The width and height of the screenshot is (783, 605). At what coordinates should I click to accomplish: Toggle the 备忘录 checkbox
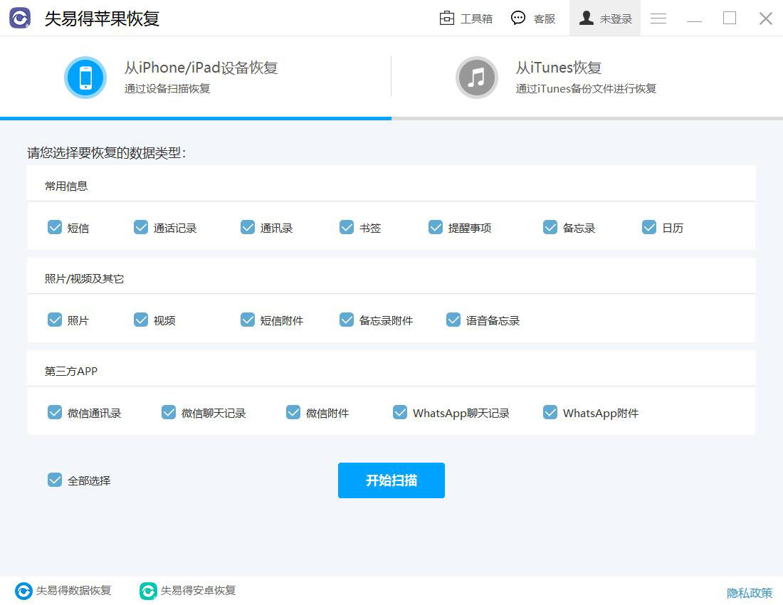(x=550, y=227)
